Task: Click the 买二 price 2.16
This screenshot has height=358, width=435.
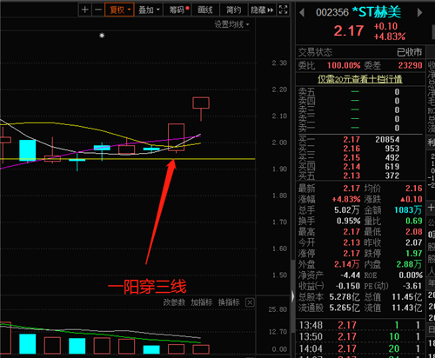Action: 351,149
